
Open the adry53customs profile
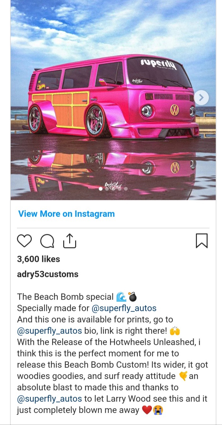click(47, 274)
